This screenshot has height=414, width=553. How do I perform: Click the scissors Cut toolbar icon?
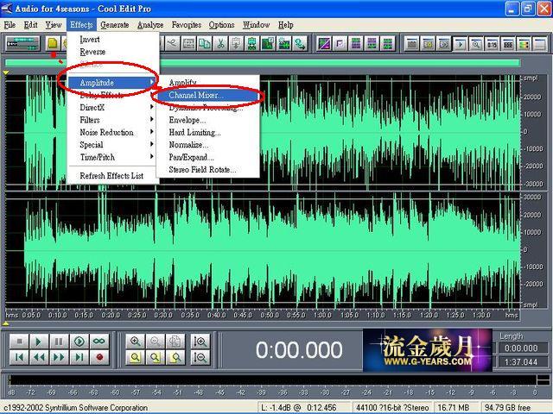point(220,44)
